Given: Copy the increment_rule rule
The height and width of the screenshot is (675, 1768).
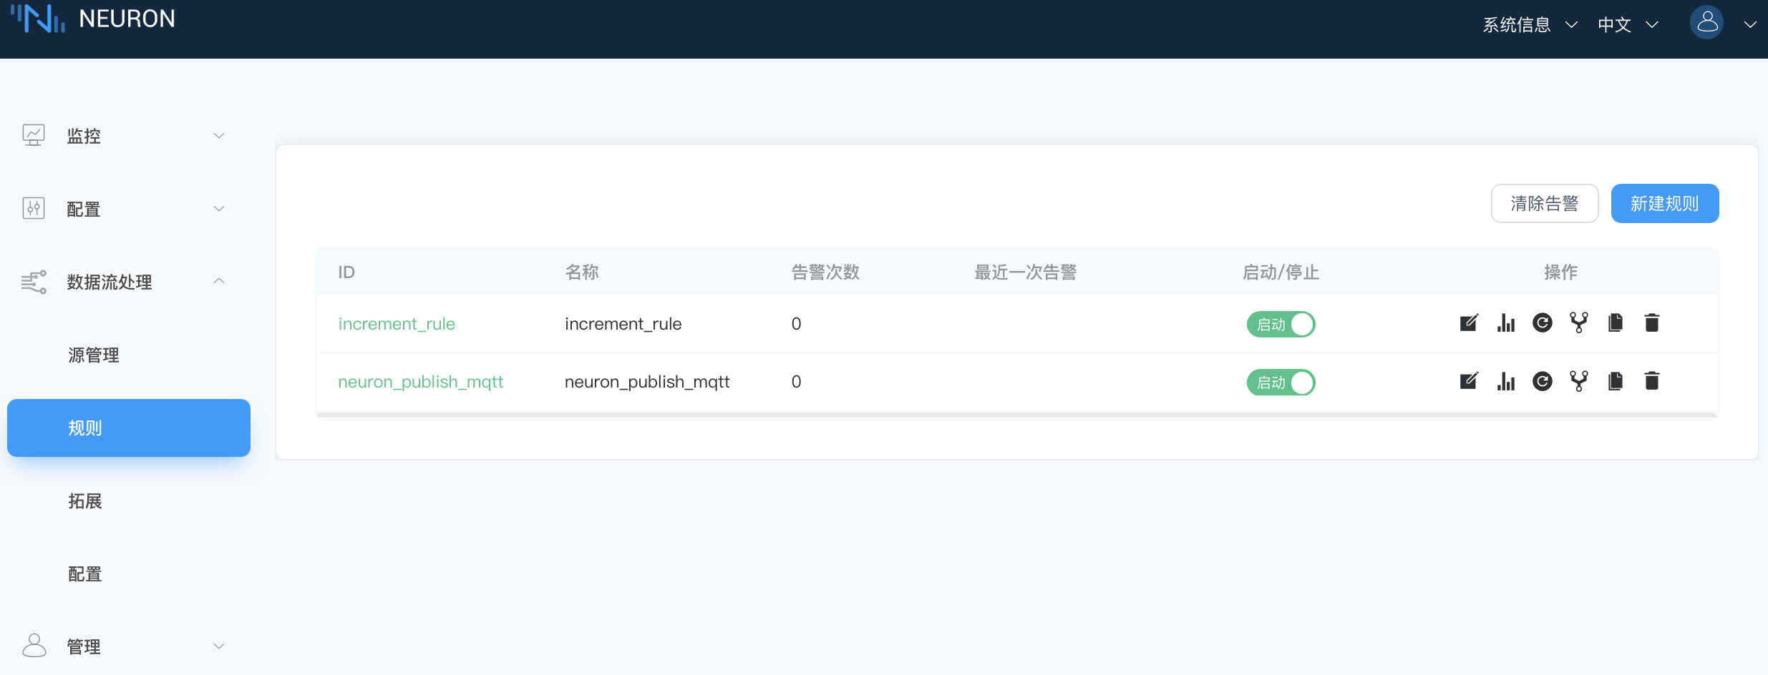Looking at the screenshot, I should point(1616,323).
